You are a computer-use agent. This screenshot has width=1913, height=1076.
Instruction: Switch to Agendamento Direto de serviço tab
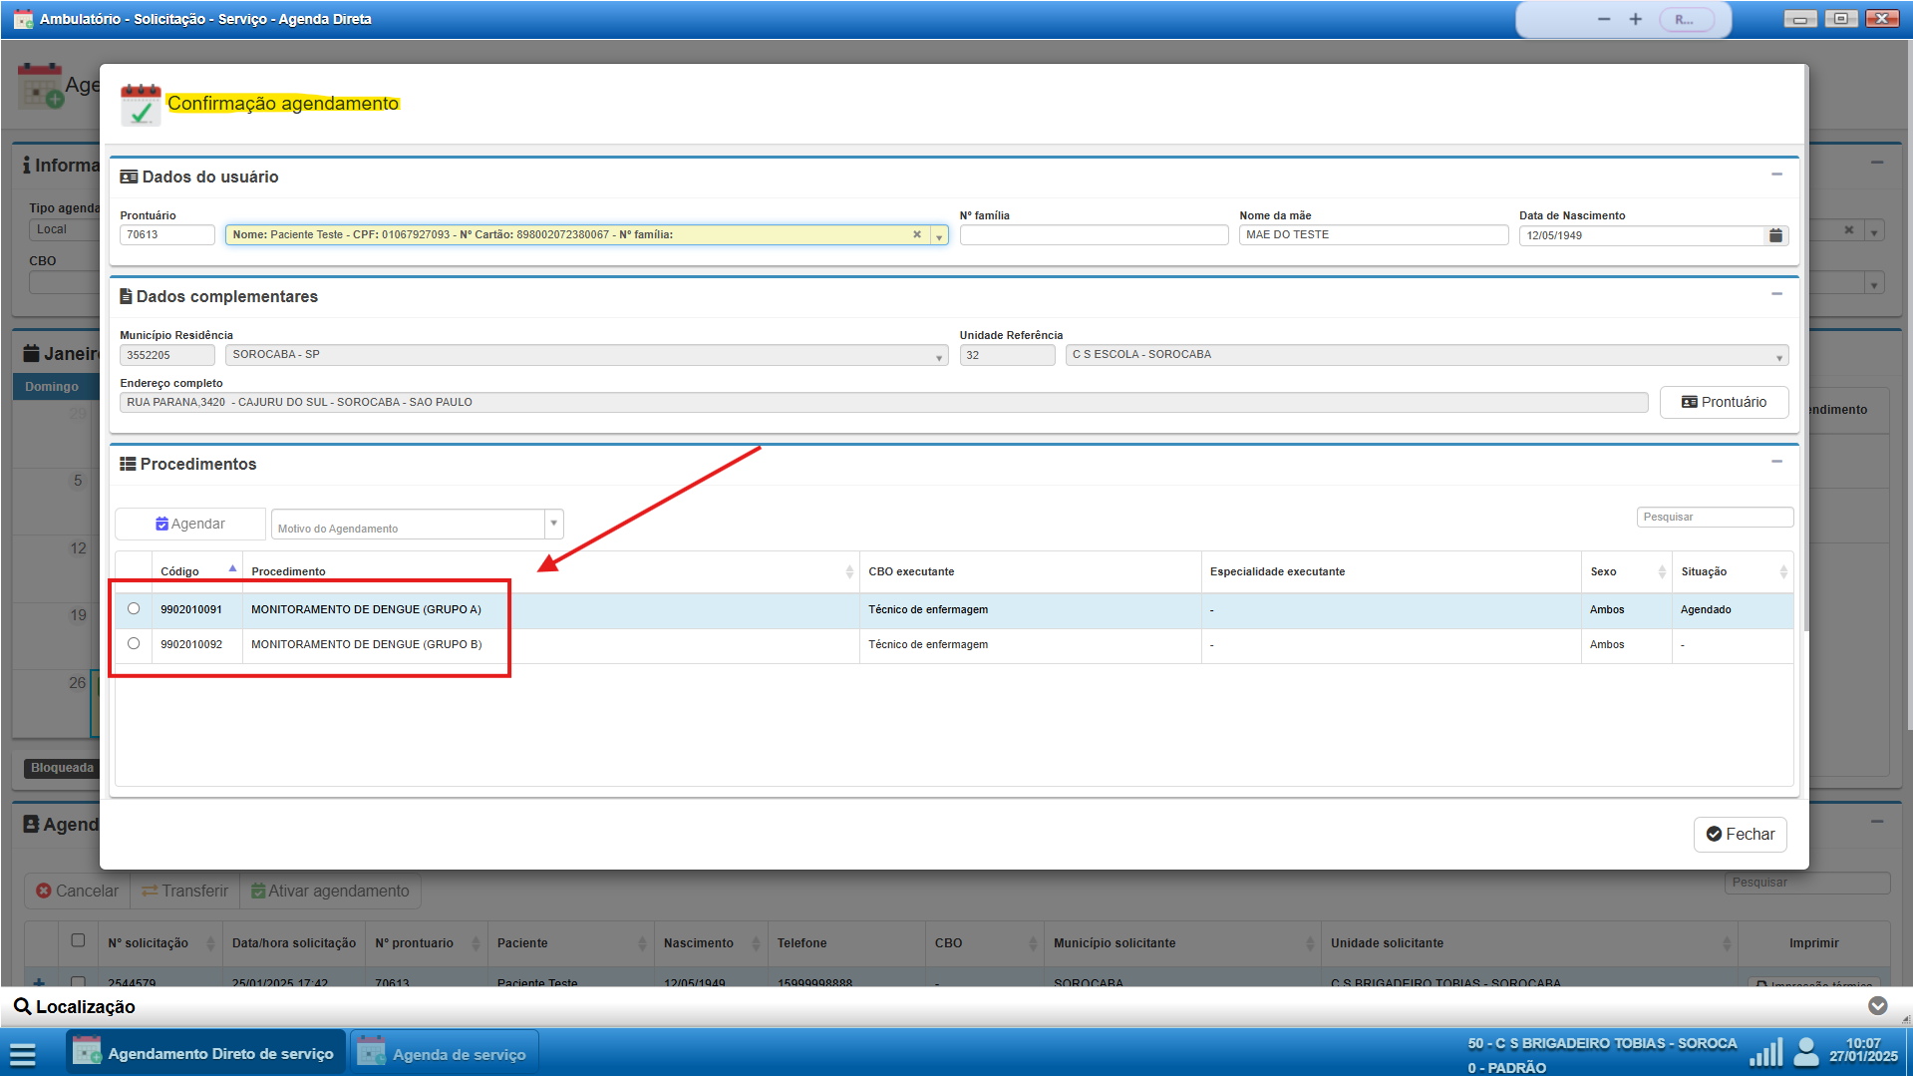click(x=206, y=1054)
